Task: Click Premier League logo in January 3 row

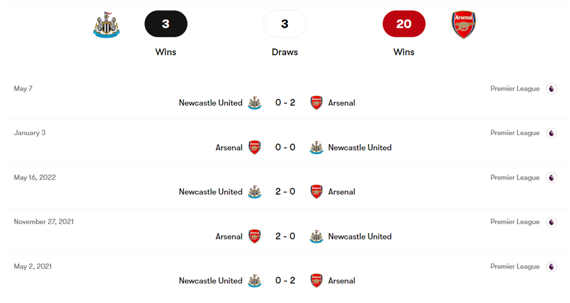Action: 551,133
